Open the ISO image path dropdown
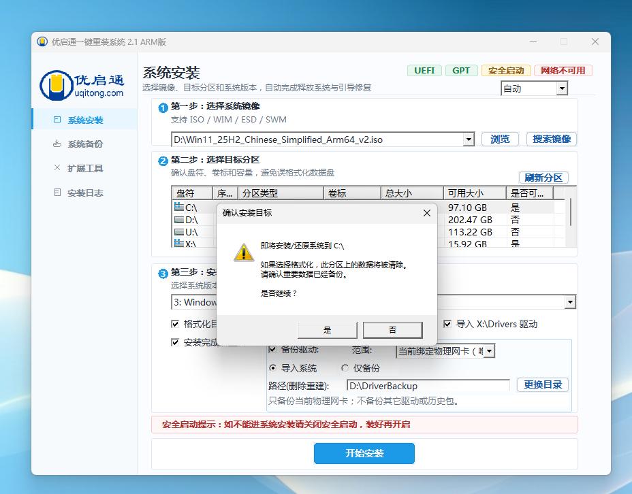The image size is (632, 494). [469, 139]
